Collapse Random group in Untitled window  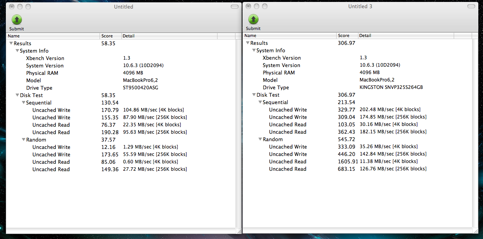pyautogui.click(x=23, y=140)
